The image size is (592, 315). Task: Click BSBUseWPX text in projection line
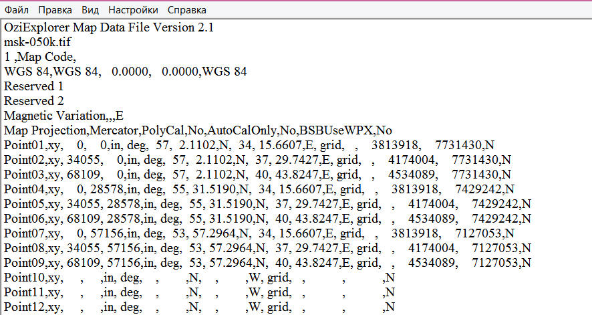click(332, 130)
